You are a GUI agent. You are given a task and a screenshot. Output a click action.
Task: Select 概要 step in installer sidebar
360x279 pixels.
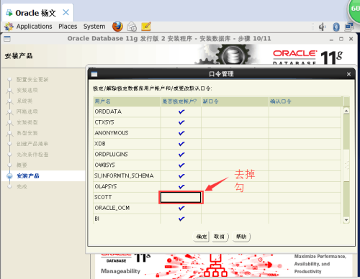tap(22, 165)
